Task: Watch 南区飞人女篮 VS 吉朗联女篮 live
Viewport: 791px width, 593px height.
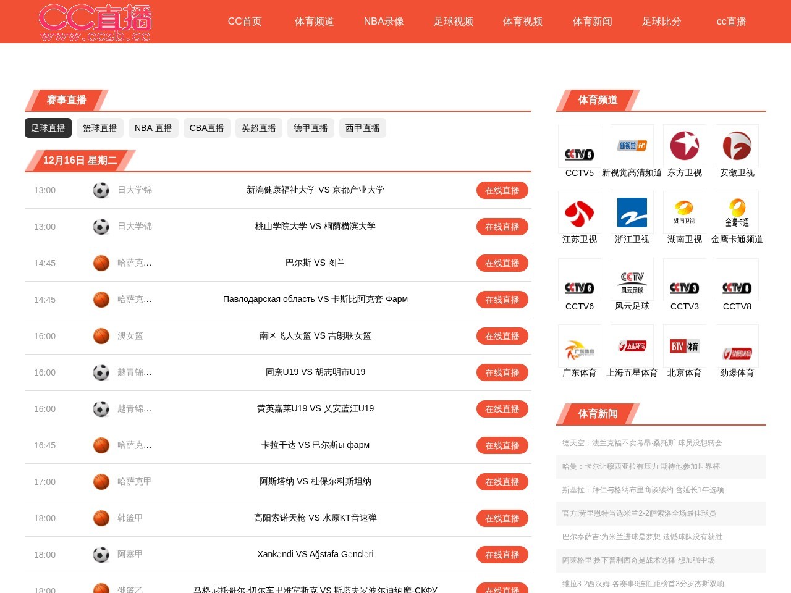Action: click(x=502, y=336)
